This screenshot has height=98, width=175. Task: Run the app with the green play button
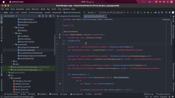pyautogui.click(x=128, y=13)
